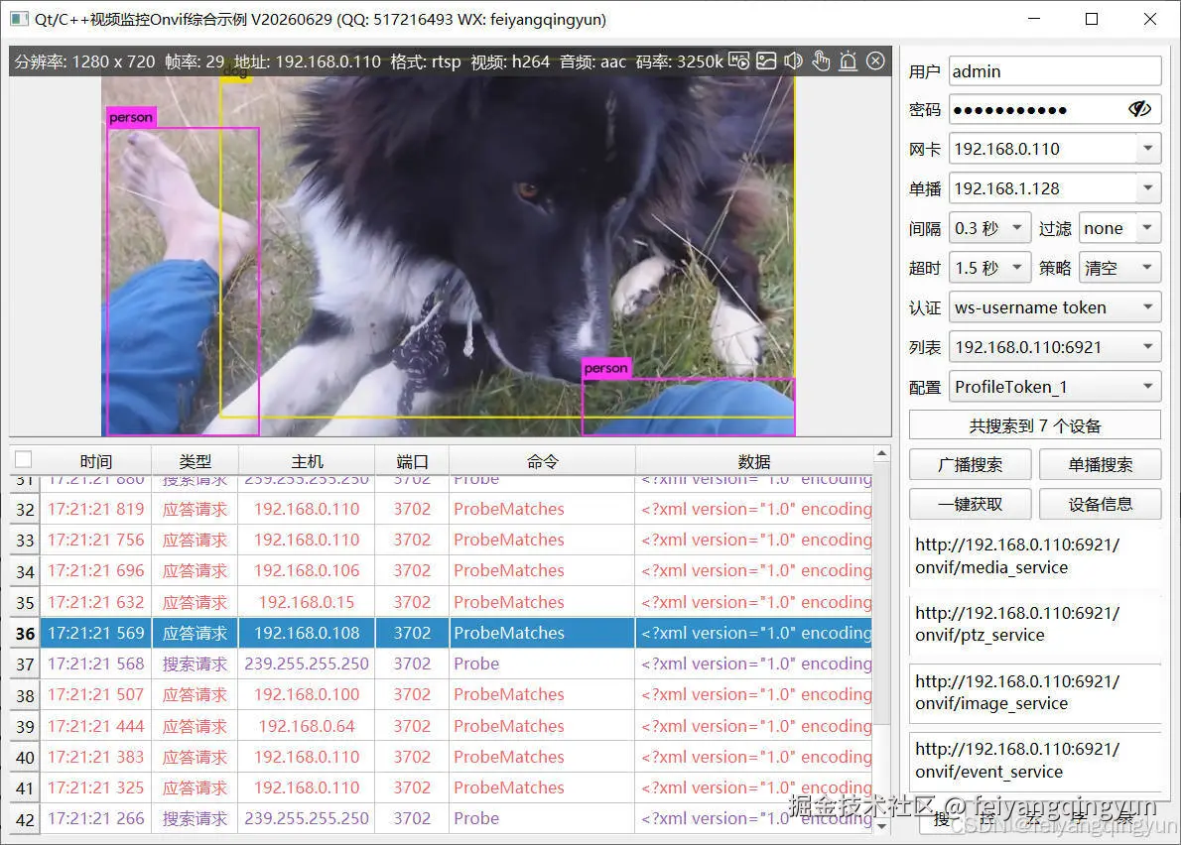Click host cell 192.168.0.64
Viewport: 1181px width, 845px height.
coord(307,726)
